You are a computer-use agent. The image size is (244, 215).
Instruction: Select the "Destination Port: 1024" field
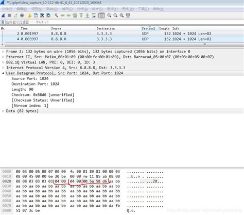click(36, 84)
